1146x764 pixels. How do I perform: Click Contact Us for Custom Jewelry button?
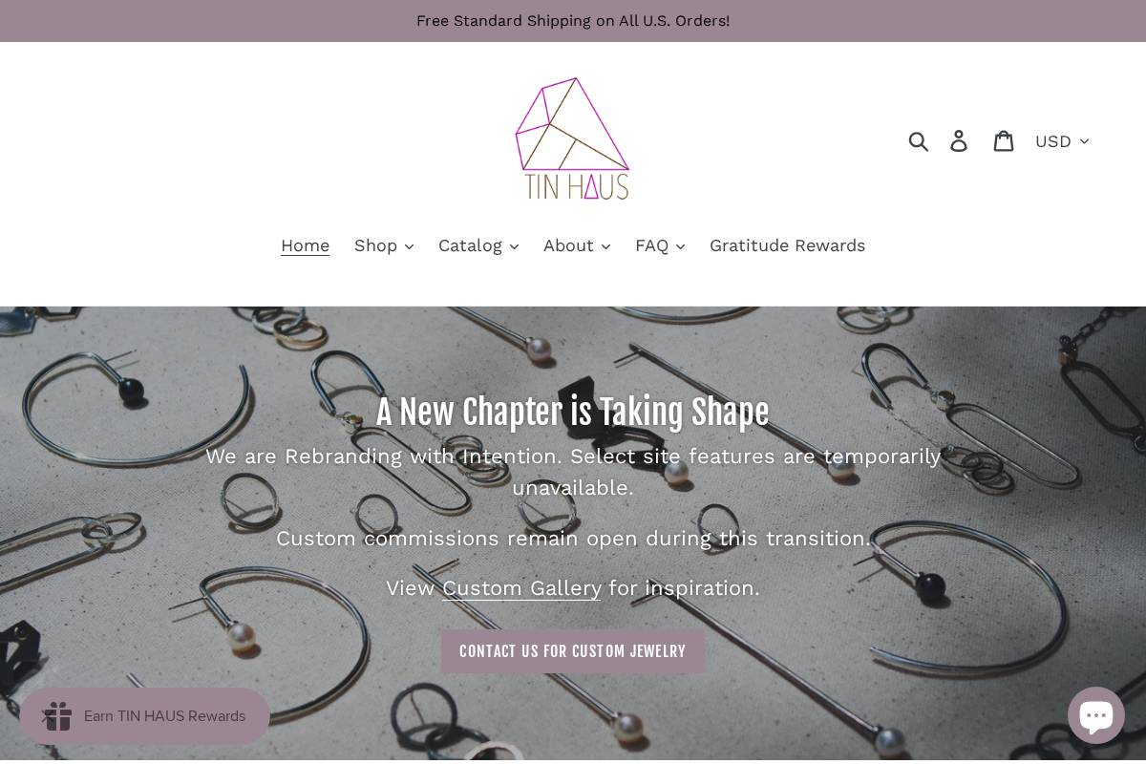click(x=573, y=651)
